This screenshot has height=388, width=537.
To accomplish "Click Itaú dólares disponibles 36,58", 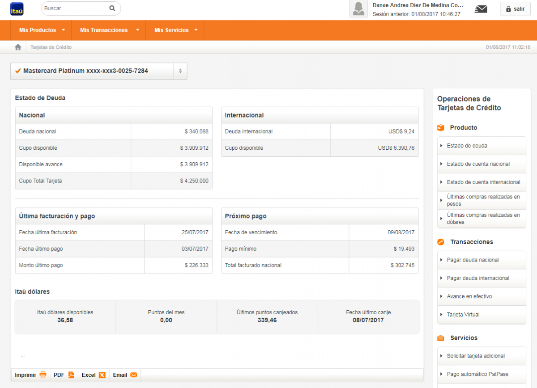I will 65,320.
